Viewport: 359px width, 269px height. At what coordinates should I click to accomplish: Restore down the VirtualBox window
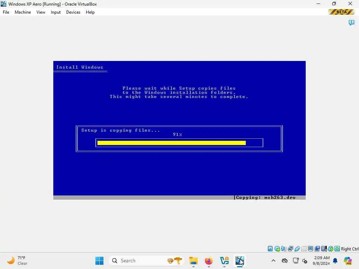click(334, 4)
